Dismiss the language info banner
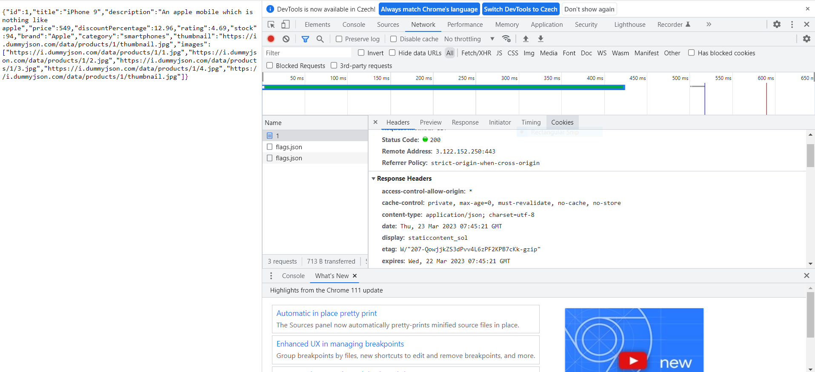 pos(807,9)
